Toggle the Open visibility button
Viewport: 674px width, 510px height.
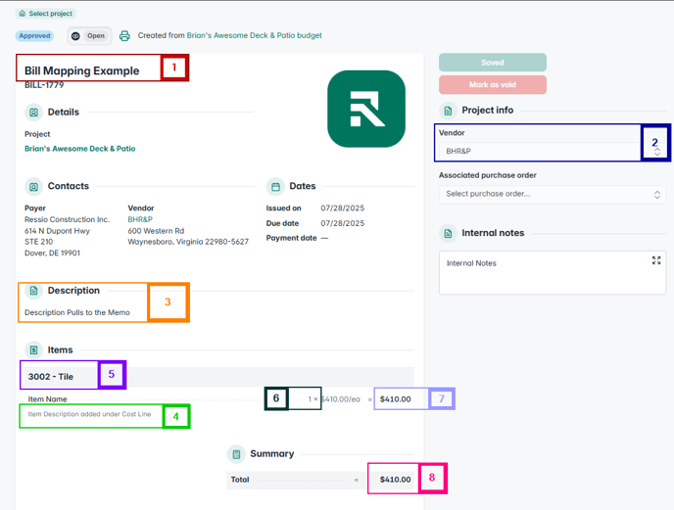[89, 36]
